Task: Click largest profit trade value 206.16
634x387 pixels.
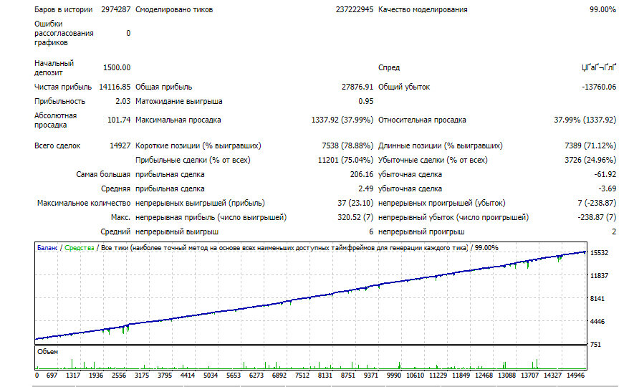Action: (x=362, y=174)
